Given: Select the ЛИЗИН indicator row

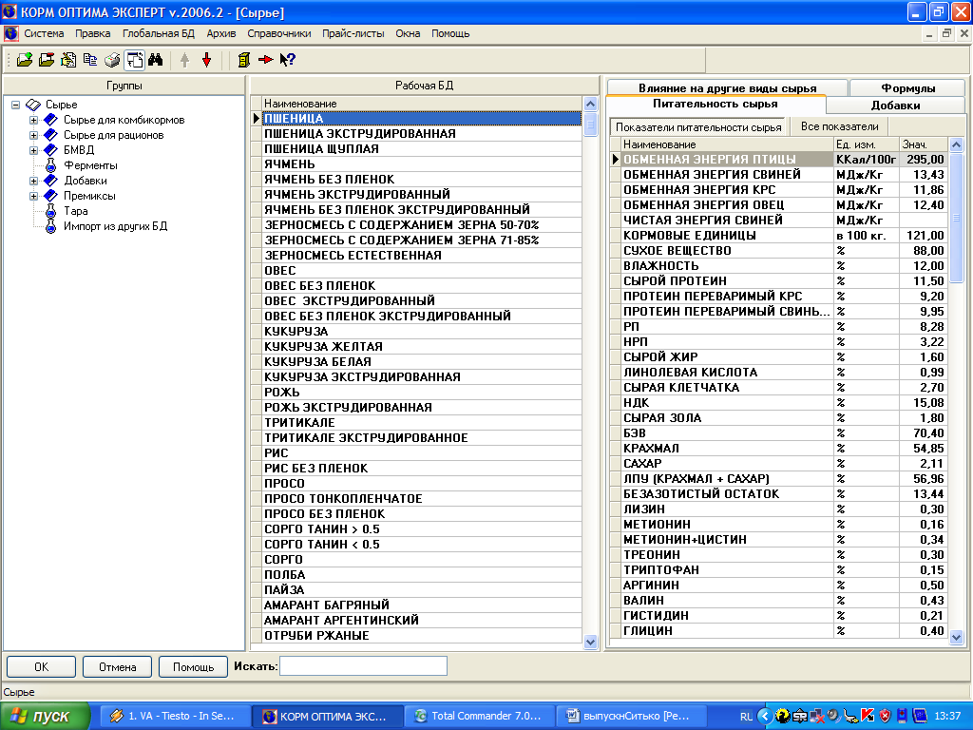Looking at the screenshot, I should pyautogui.click(x=784, y=509).
